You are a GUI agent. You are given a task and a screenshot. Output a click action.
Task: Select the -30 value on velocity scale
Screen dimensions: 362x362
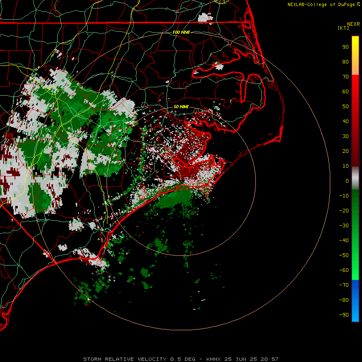coord(344,226)
